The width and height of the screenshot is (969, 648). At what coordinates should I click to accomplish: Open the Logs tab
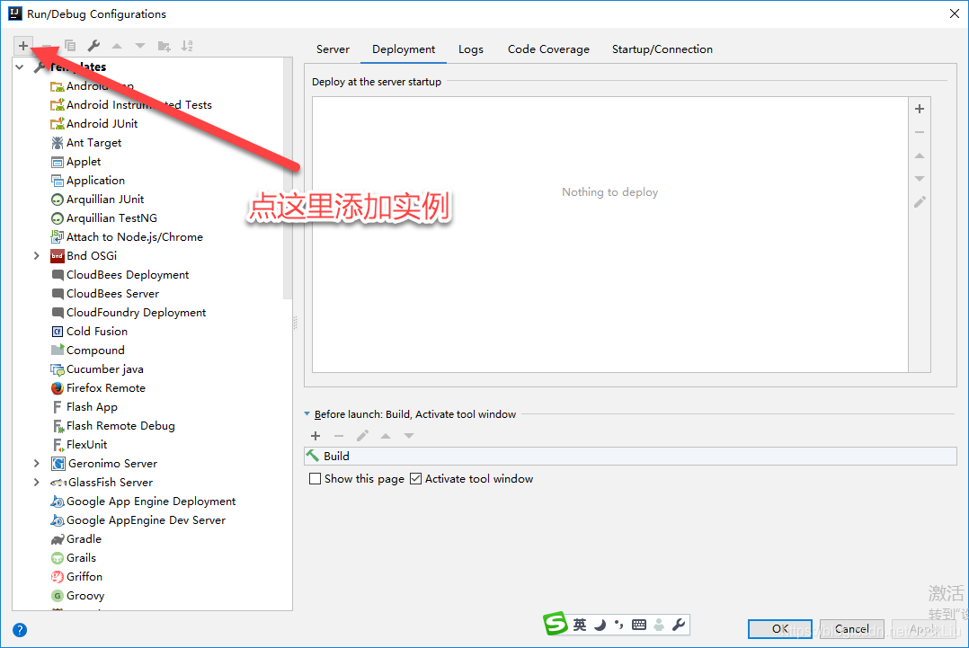coord(471,49)
